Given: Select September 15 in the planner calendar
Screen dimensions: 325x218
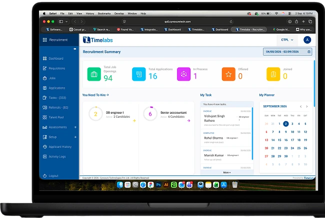Looking at the screenshot, I should 279,140.
